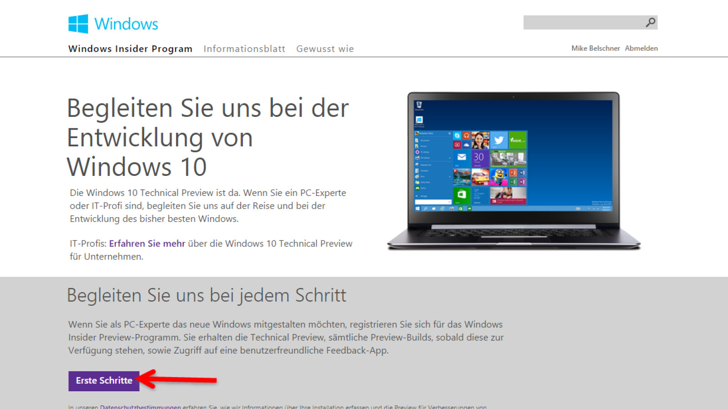Click the green Store tile in laptop image

pos(462,195)
